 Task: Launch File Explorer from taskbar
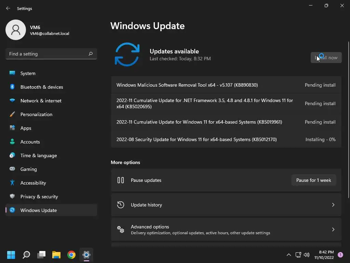pos(56,255)
